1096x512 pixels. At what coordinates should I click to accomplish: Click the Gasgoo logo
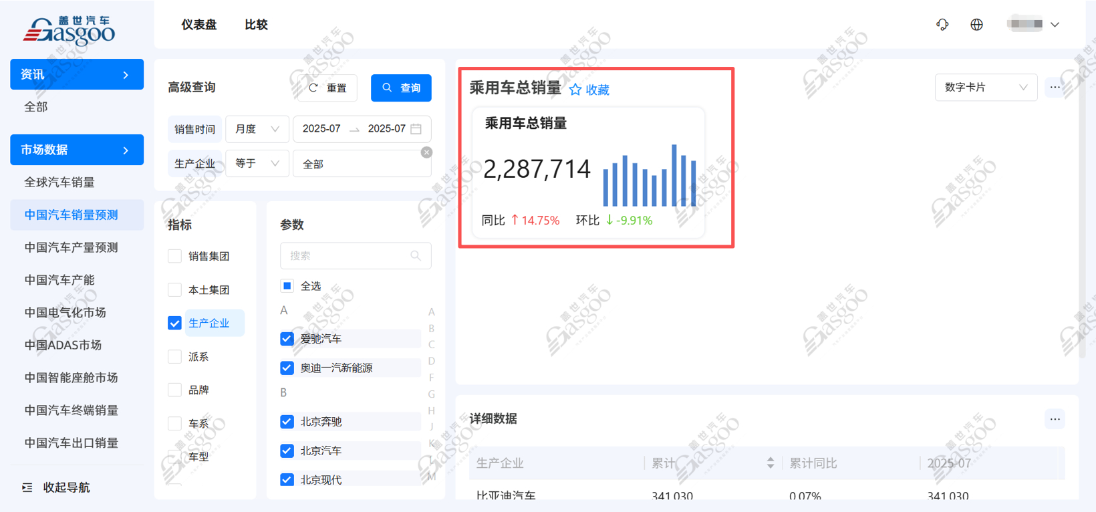point(70,30)
